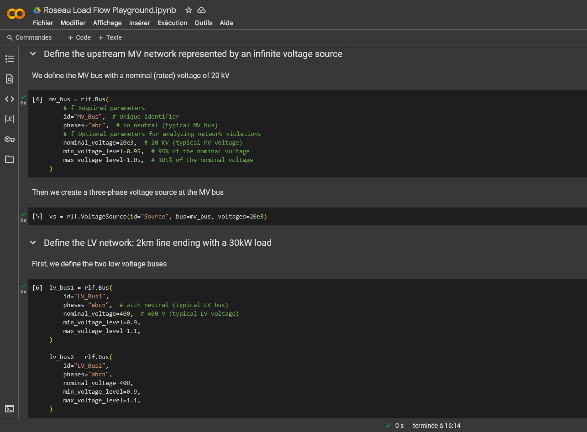This screenshot has width=587, height=432.
Task: Open the Insérer menu
Action: (140, 23)
